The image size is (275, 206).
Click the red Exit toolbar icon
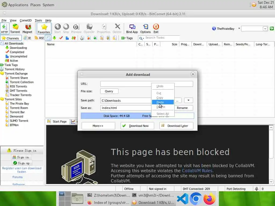(x=156, y=28)
